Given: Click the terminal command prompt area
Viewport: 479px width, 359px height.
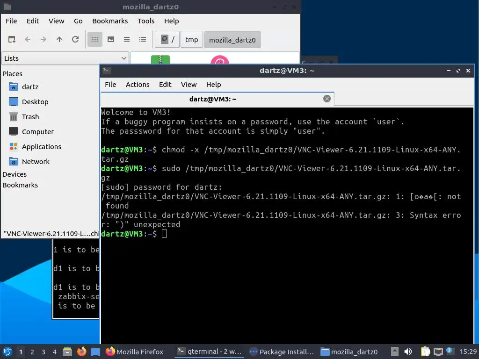Looking at the screenshot, I should click(x=164, y=234).
